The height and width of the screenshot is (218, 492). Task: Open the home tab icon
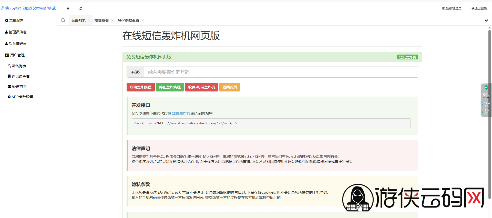pyautogui.click(x=63, y=20)
